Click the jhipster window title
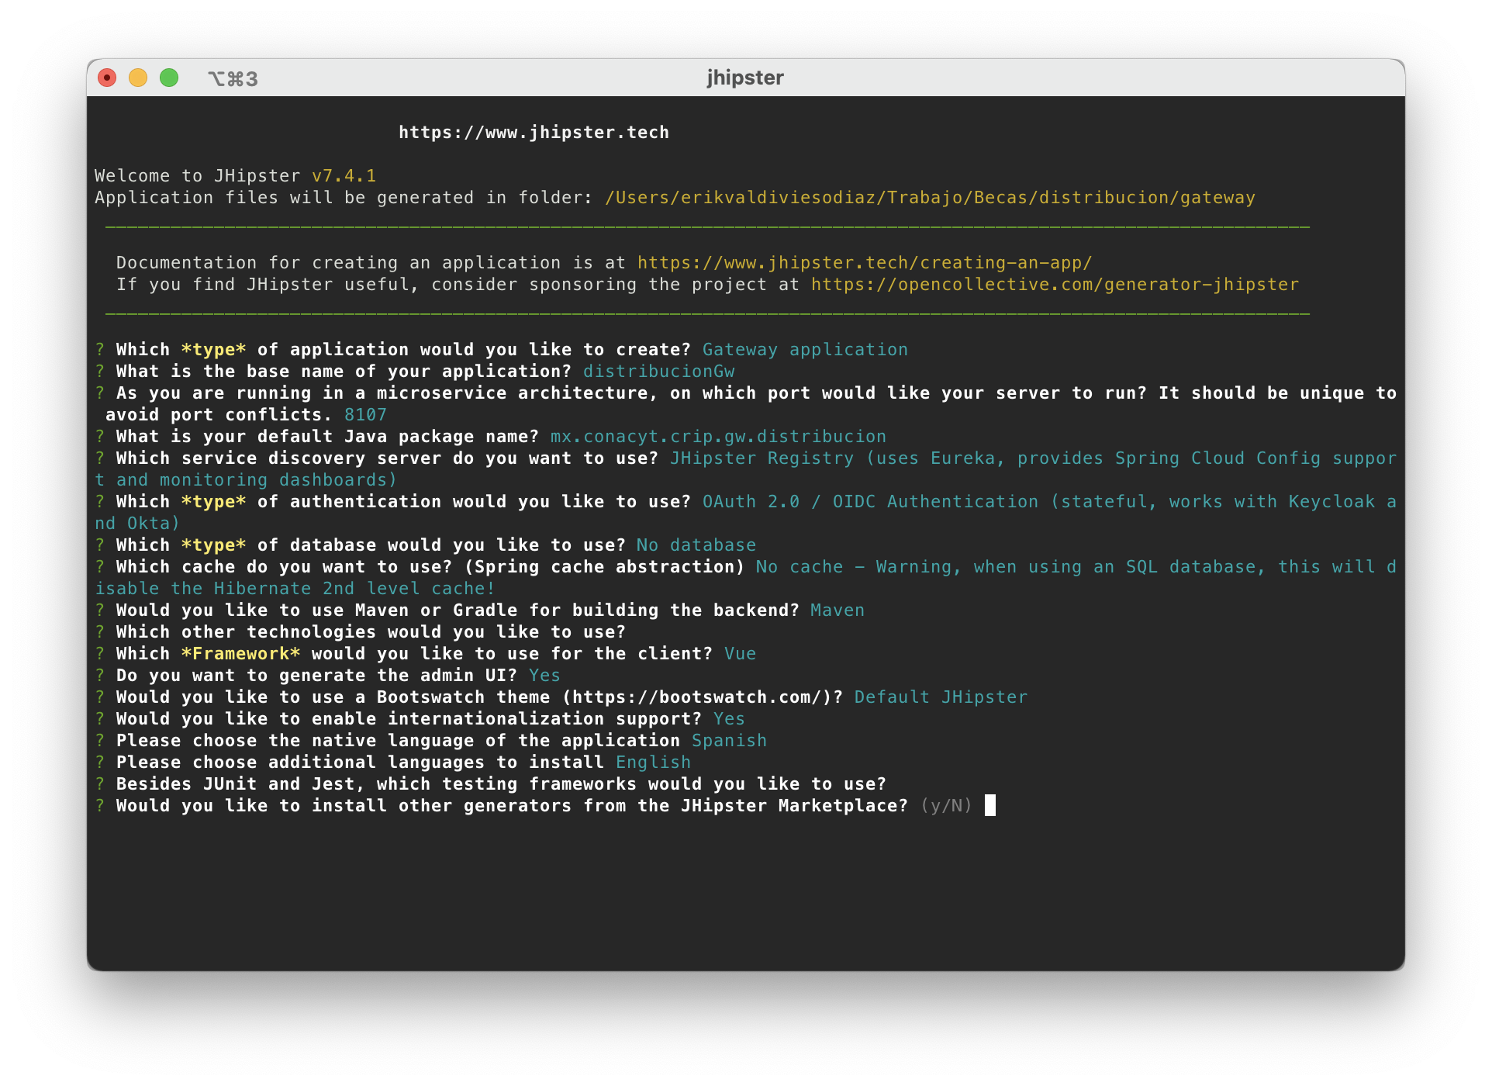This screenshot has height=1086, width=1492. (745, 78)
